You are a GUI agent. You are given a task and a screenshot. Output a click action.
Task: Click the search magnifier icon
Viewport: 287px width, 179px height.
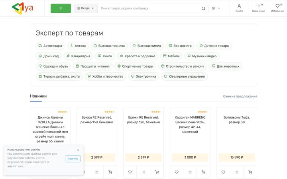point(203,8)
